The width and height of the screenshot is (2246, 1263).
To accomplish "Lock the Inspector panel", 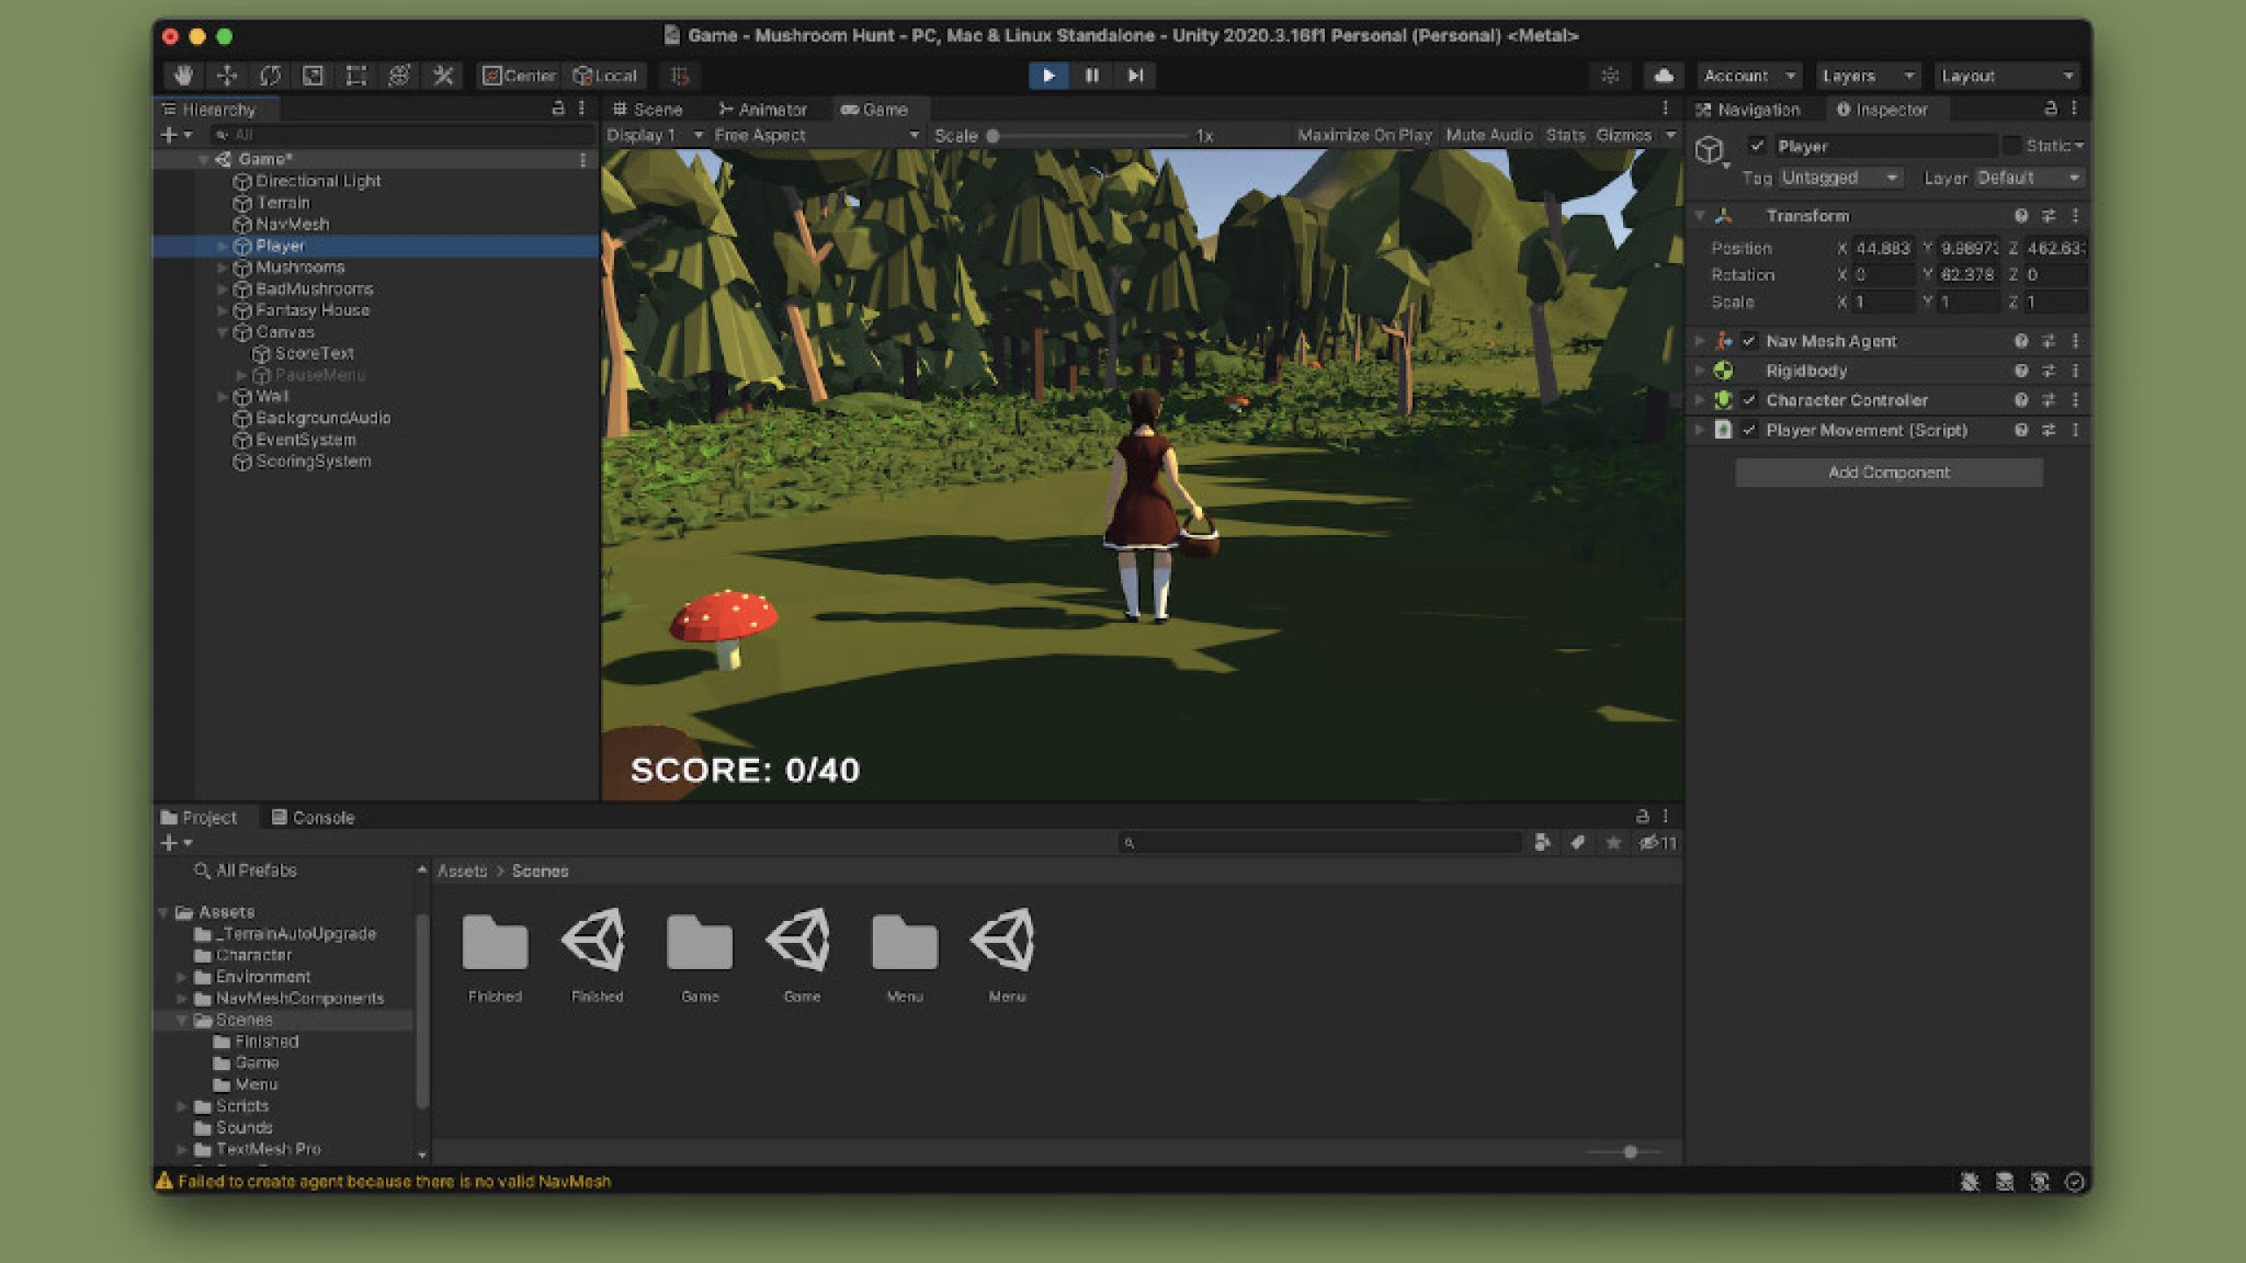I will click(2050, 108).
